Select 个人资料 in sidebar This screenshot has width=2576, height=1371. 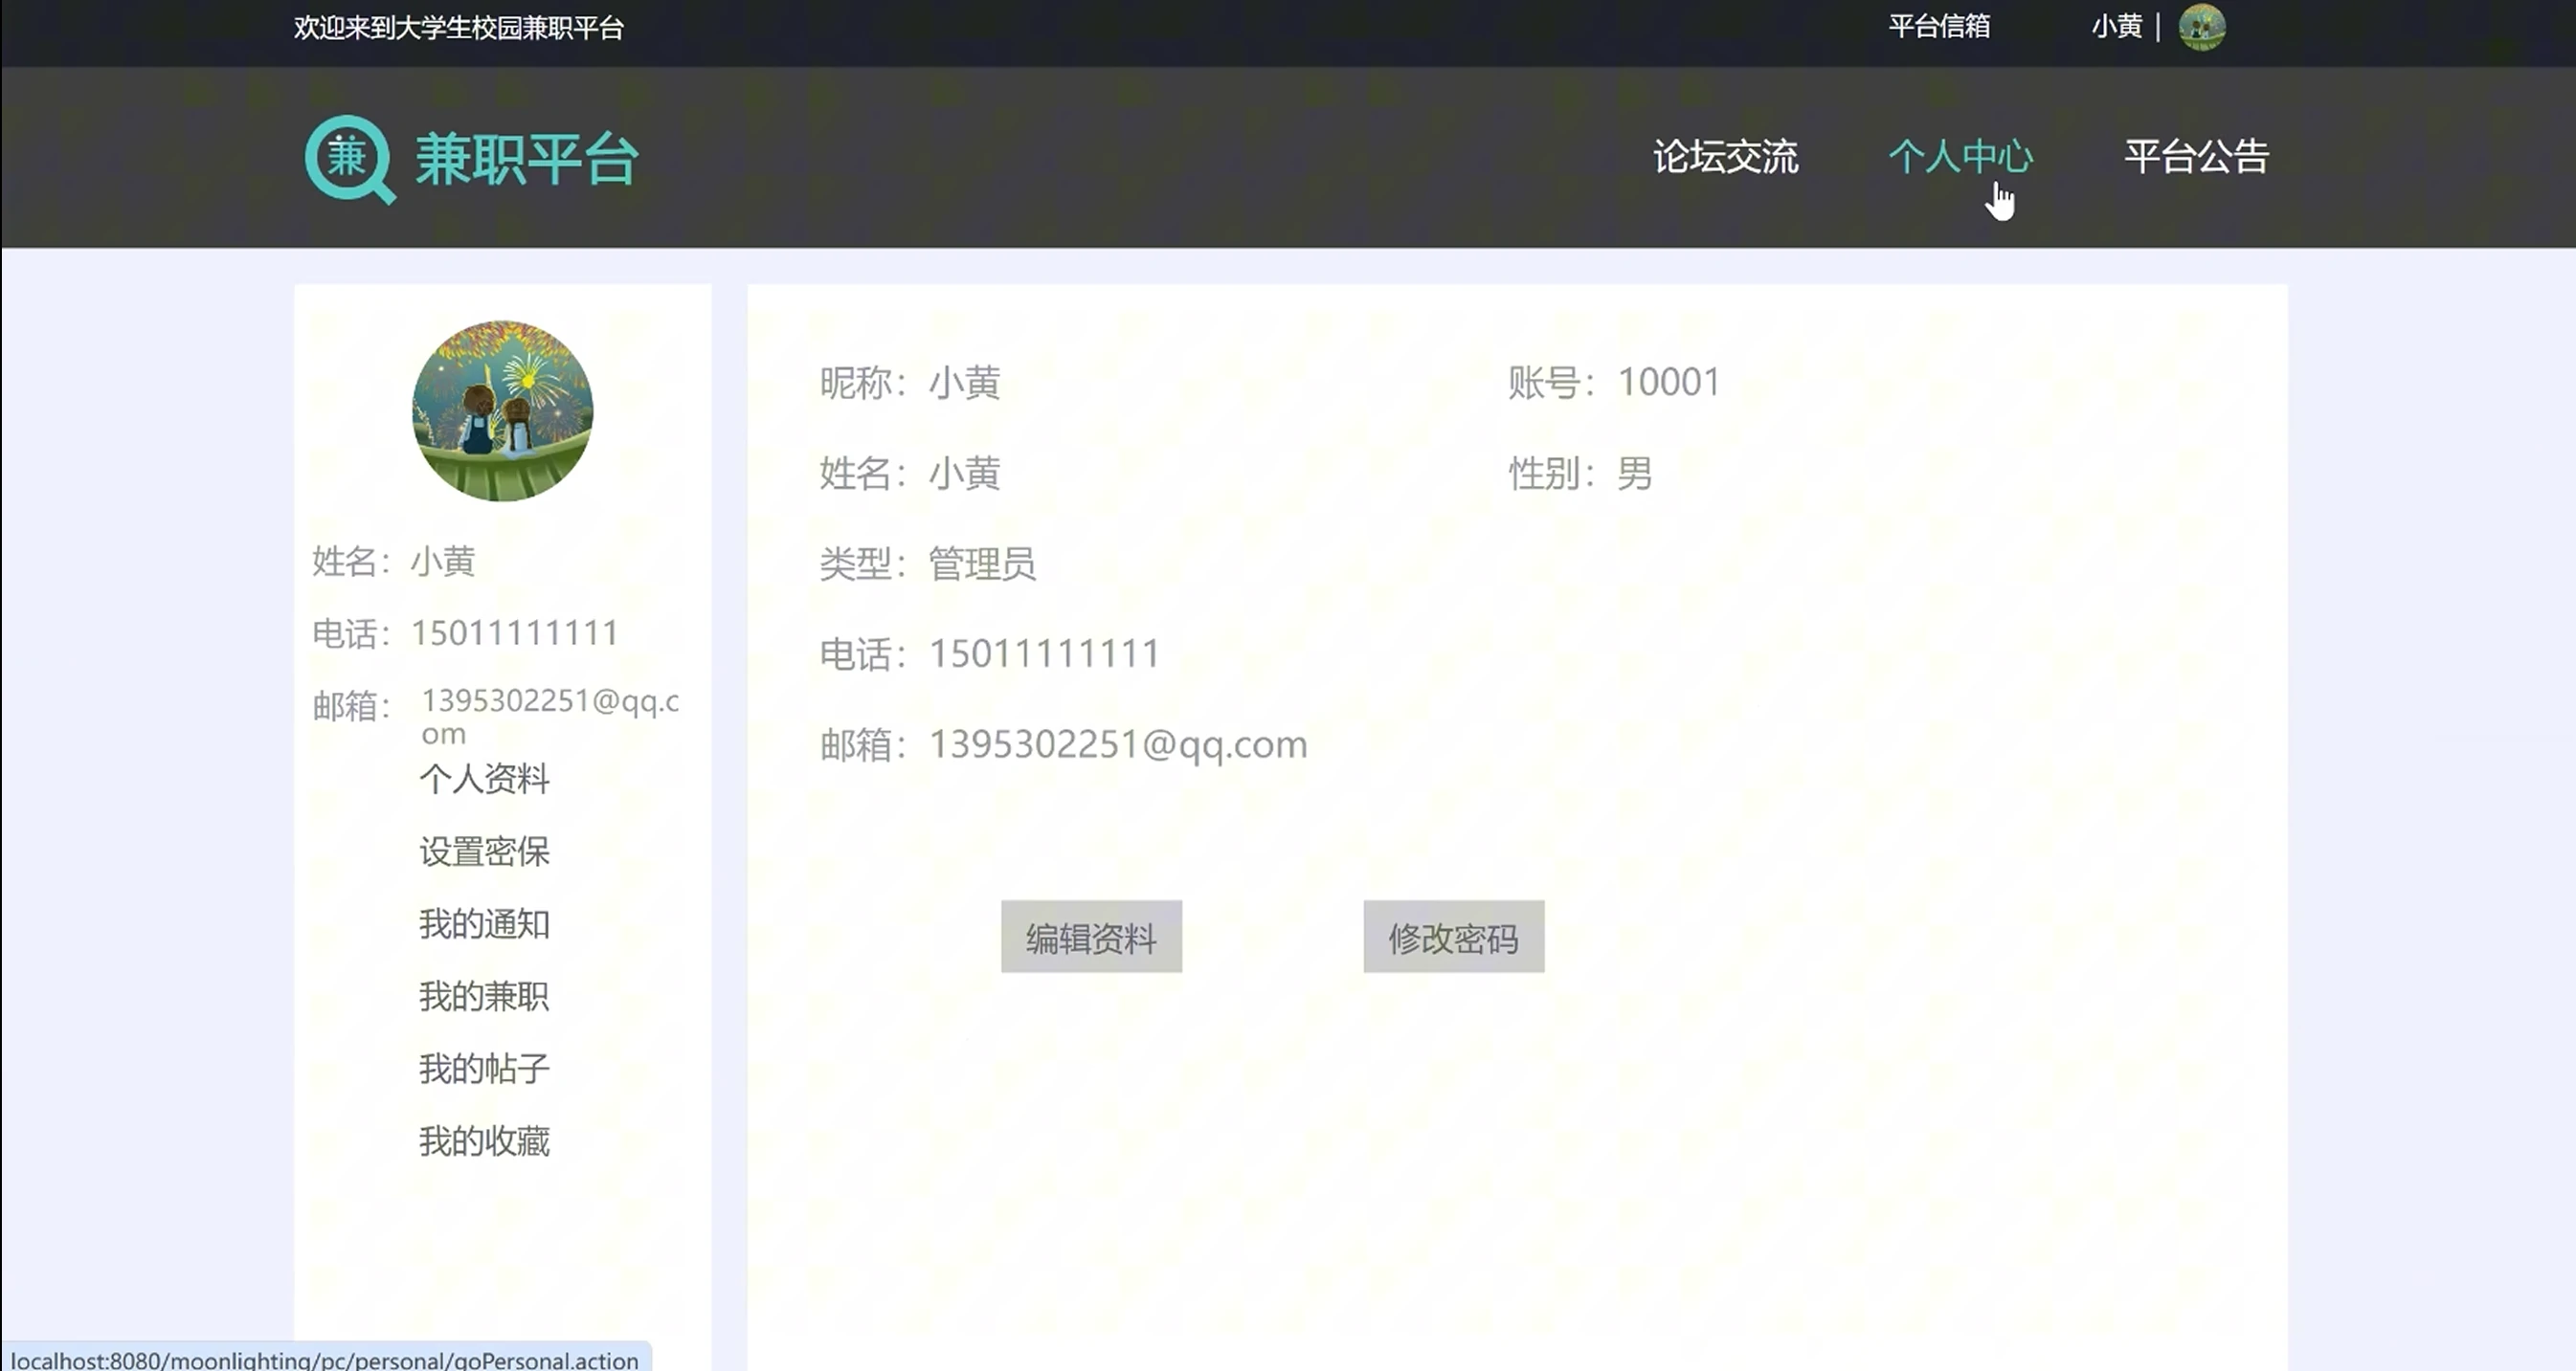click(484, 779)
